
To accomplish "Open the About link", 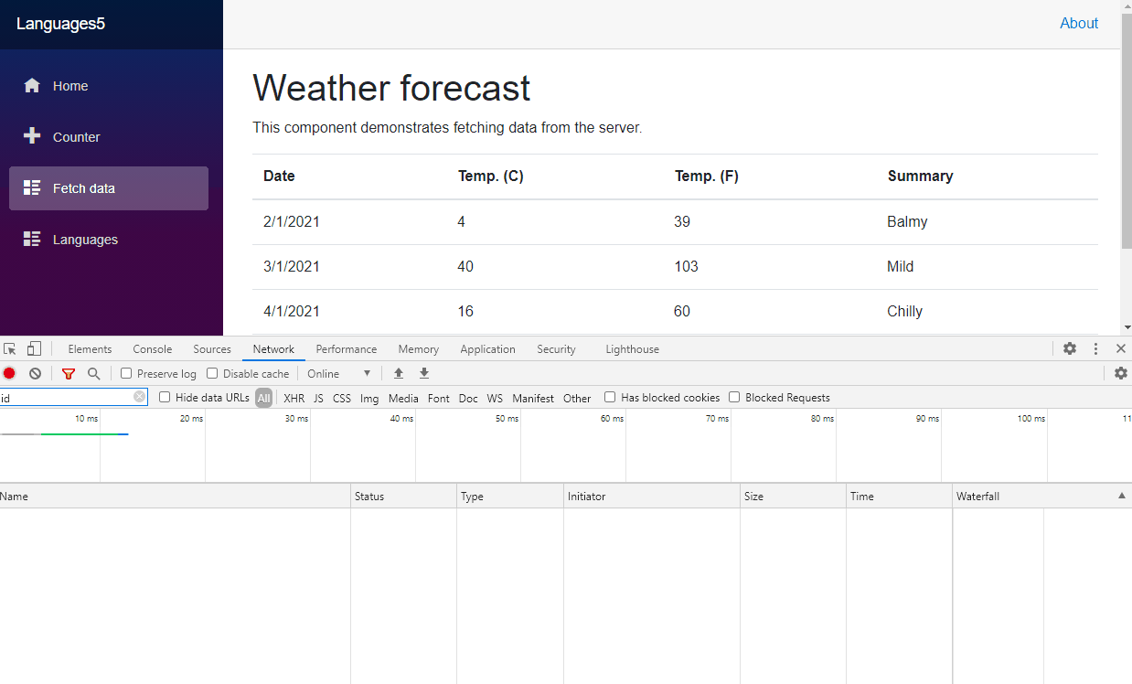I will click(1079, 23).
